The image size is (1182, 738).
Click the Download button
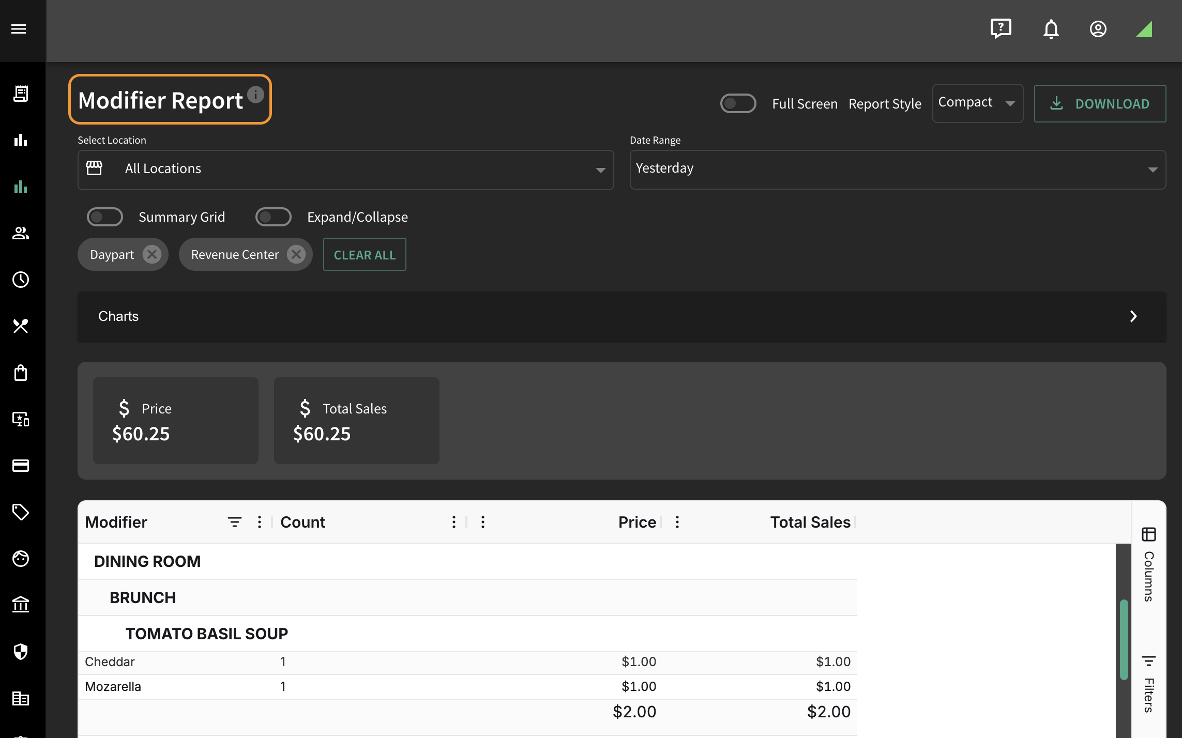[1100, 103]
